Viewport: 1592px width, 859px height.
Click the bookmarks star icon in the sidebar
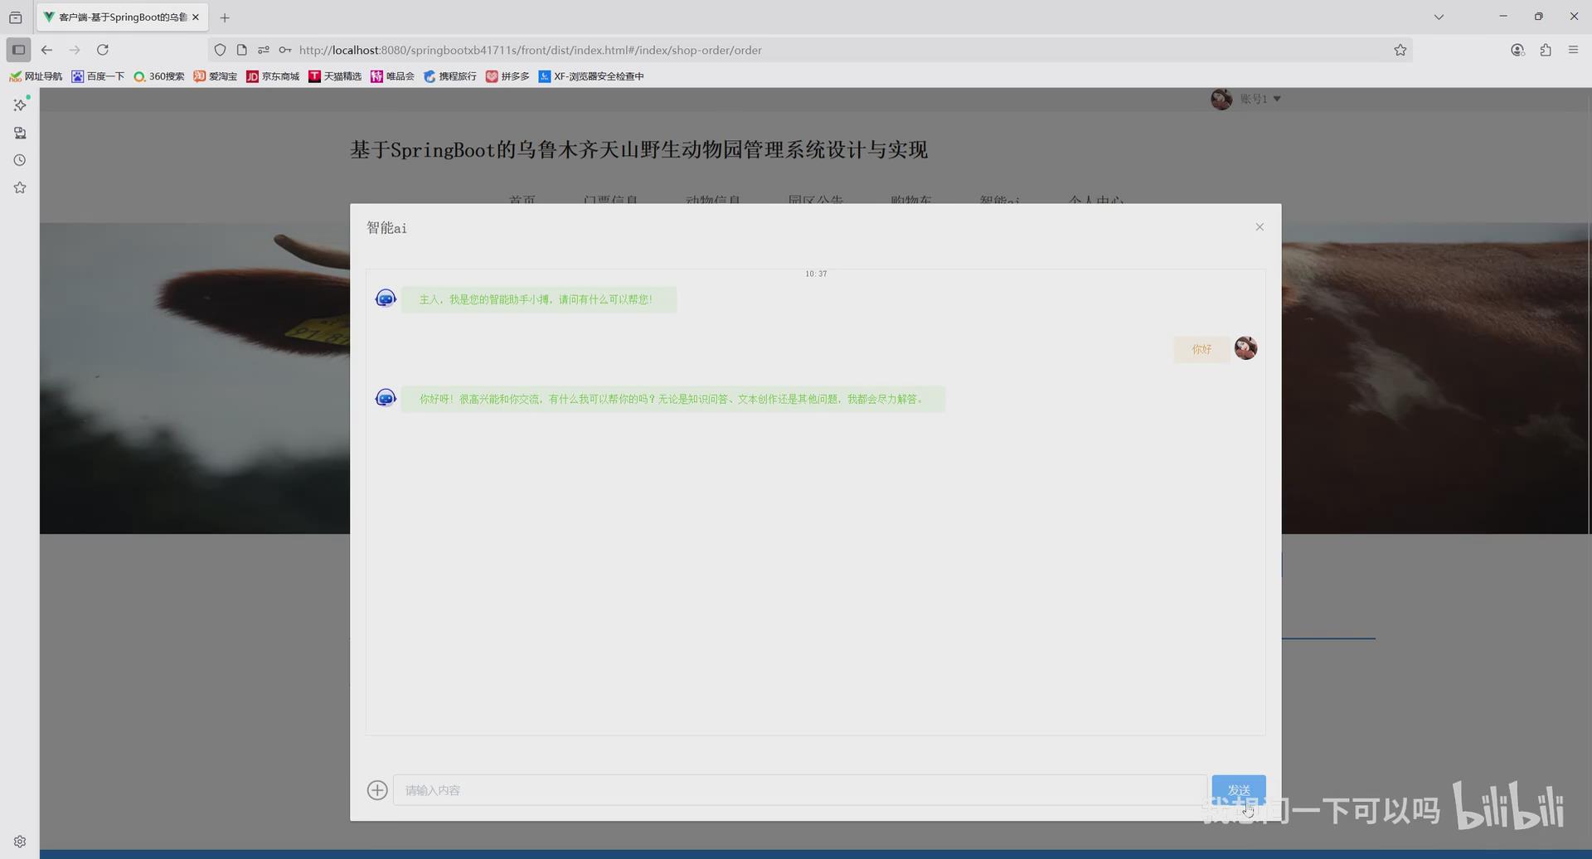coord(19,187)
